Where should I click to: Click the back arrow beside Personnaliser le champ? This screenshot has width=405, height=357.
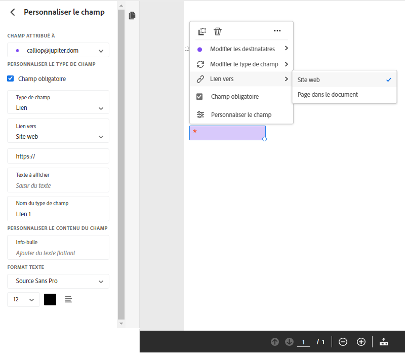13,12
